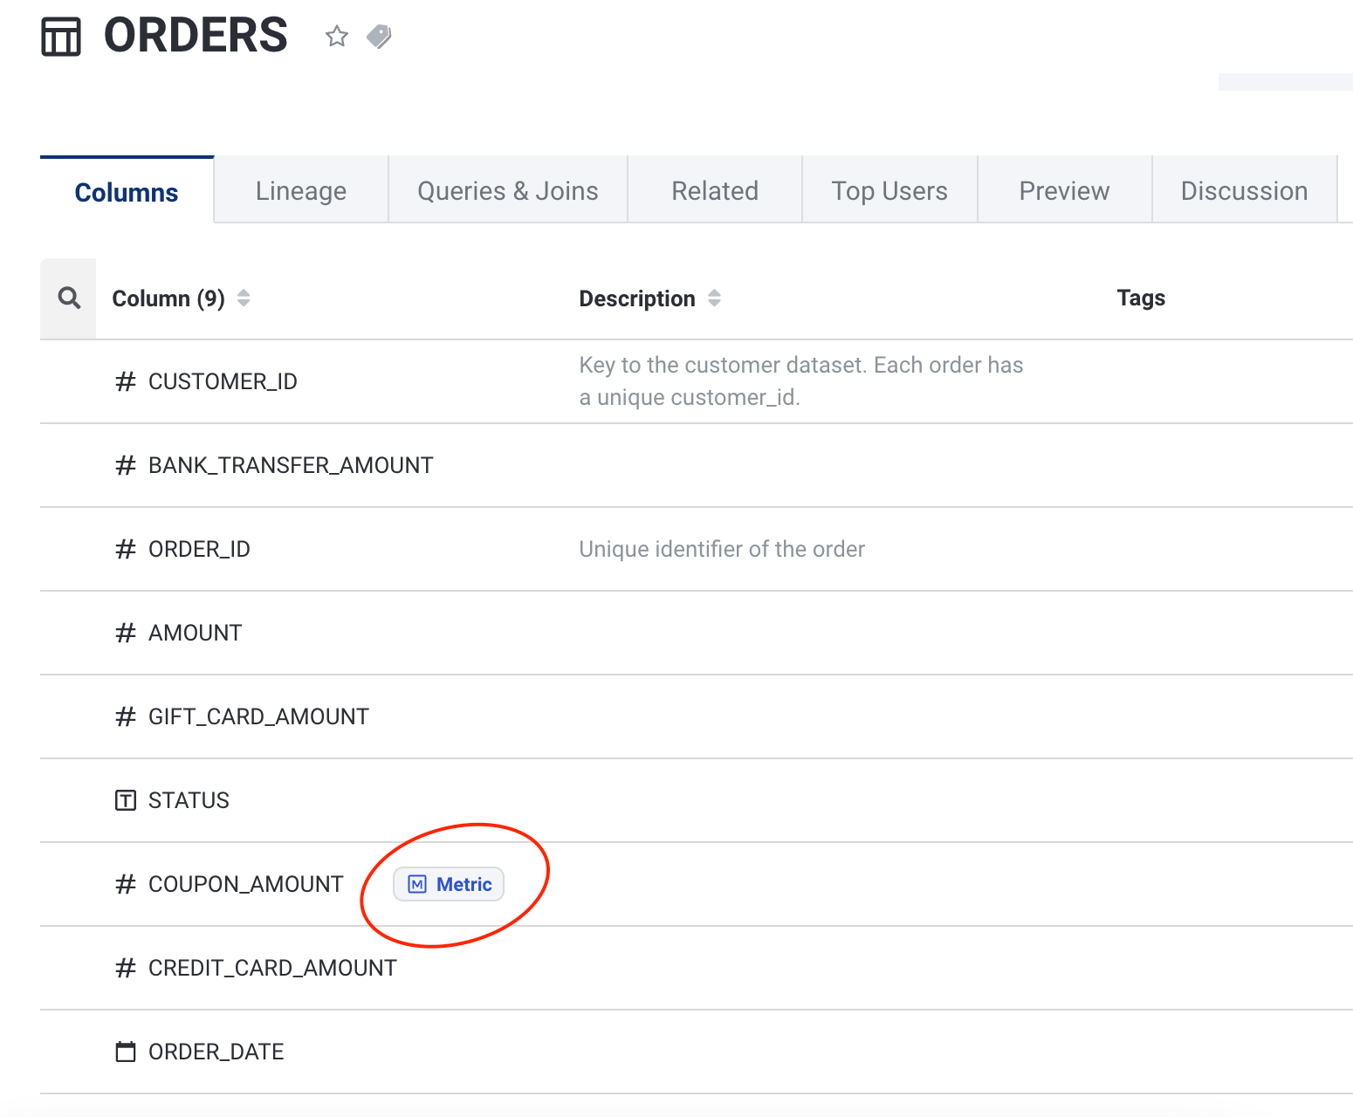Image resolution: width=1353 pixels, height=1117 pixels.
Task: Switch to the Lineage tab
Action: 301,191
